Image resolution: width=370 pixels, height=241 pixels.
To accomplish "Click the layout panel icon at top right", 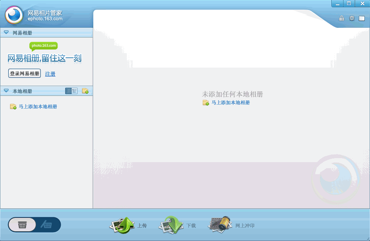I will [x=362, y=19].
